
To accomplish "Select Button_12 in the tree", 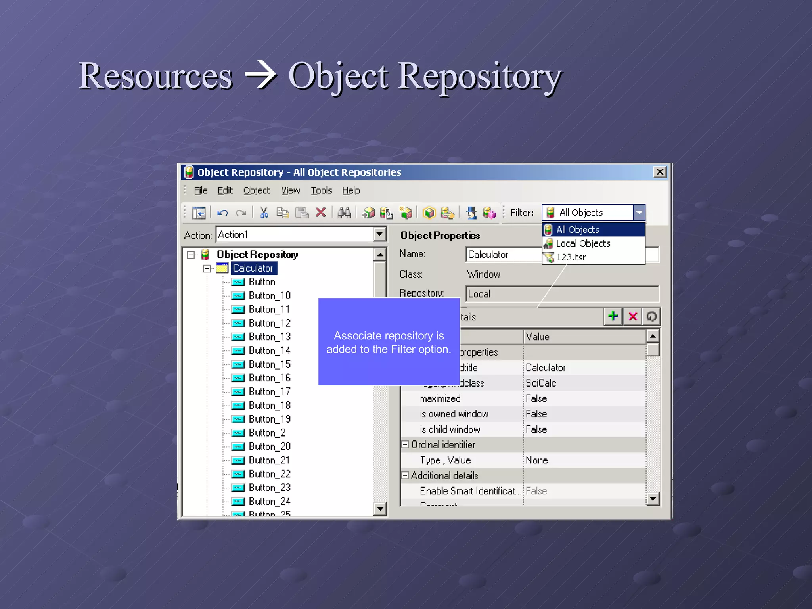I will (270, 323).
